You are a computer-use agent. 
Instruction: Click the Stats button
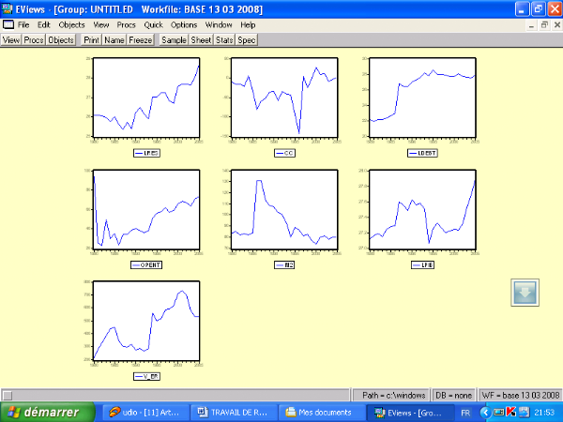(x=224, y=41)
